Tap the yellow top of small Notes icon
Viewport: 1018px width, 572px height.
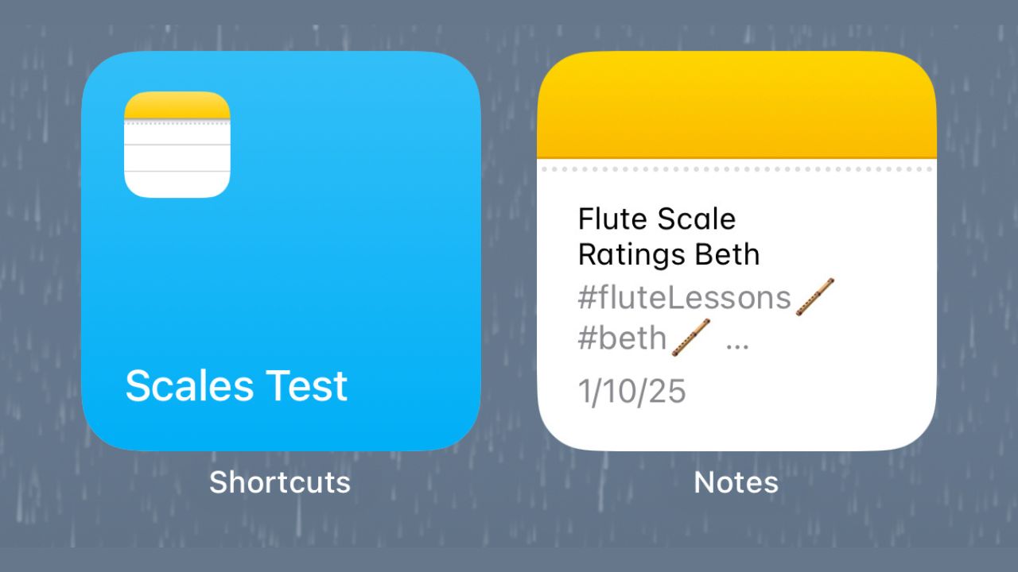(x=177, y=106)
